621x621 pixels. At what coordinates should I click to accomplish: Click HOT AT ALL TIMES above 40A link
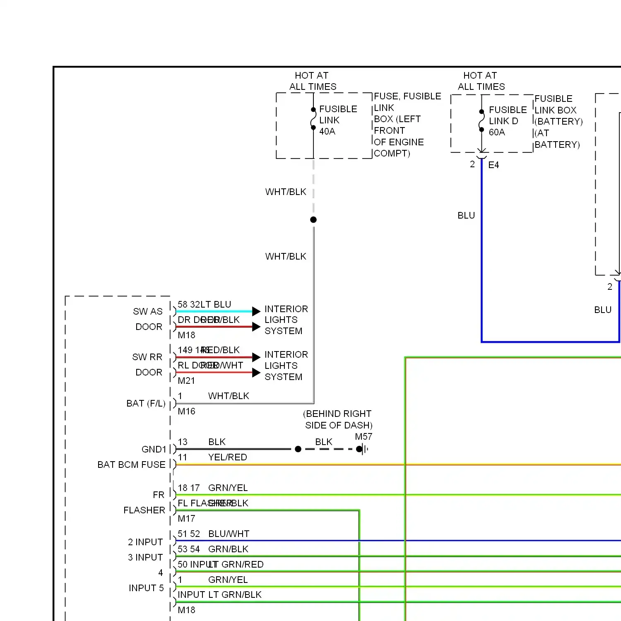coord(313,81)
